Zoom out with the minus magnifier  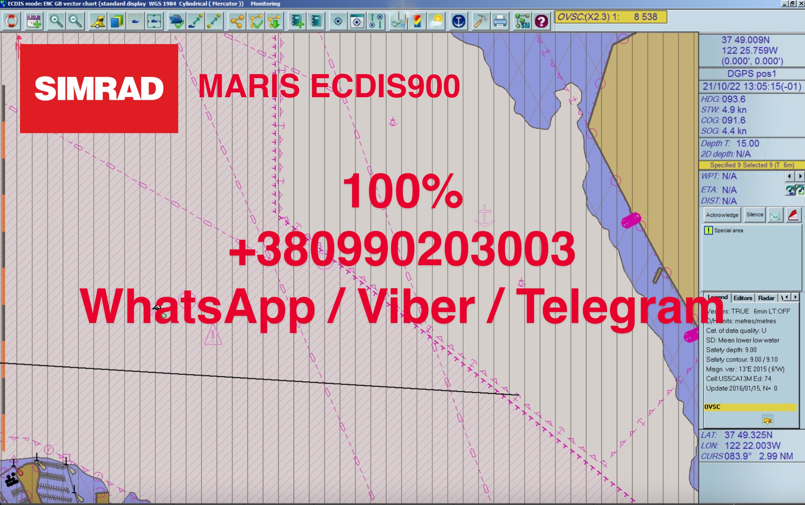75,21
